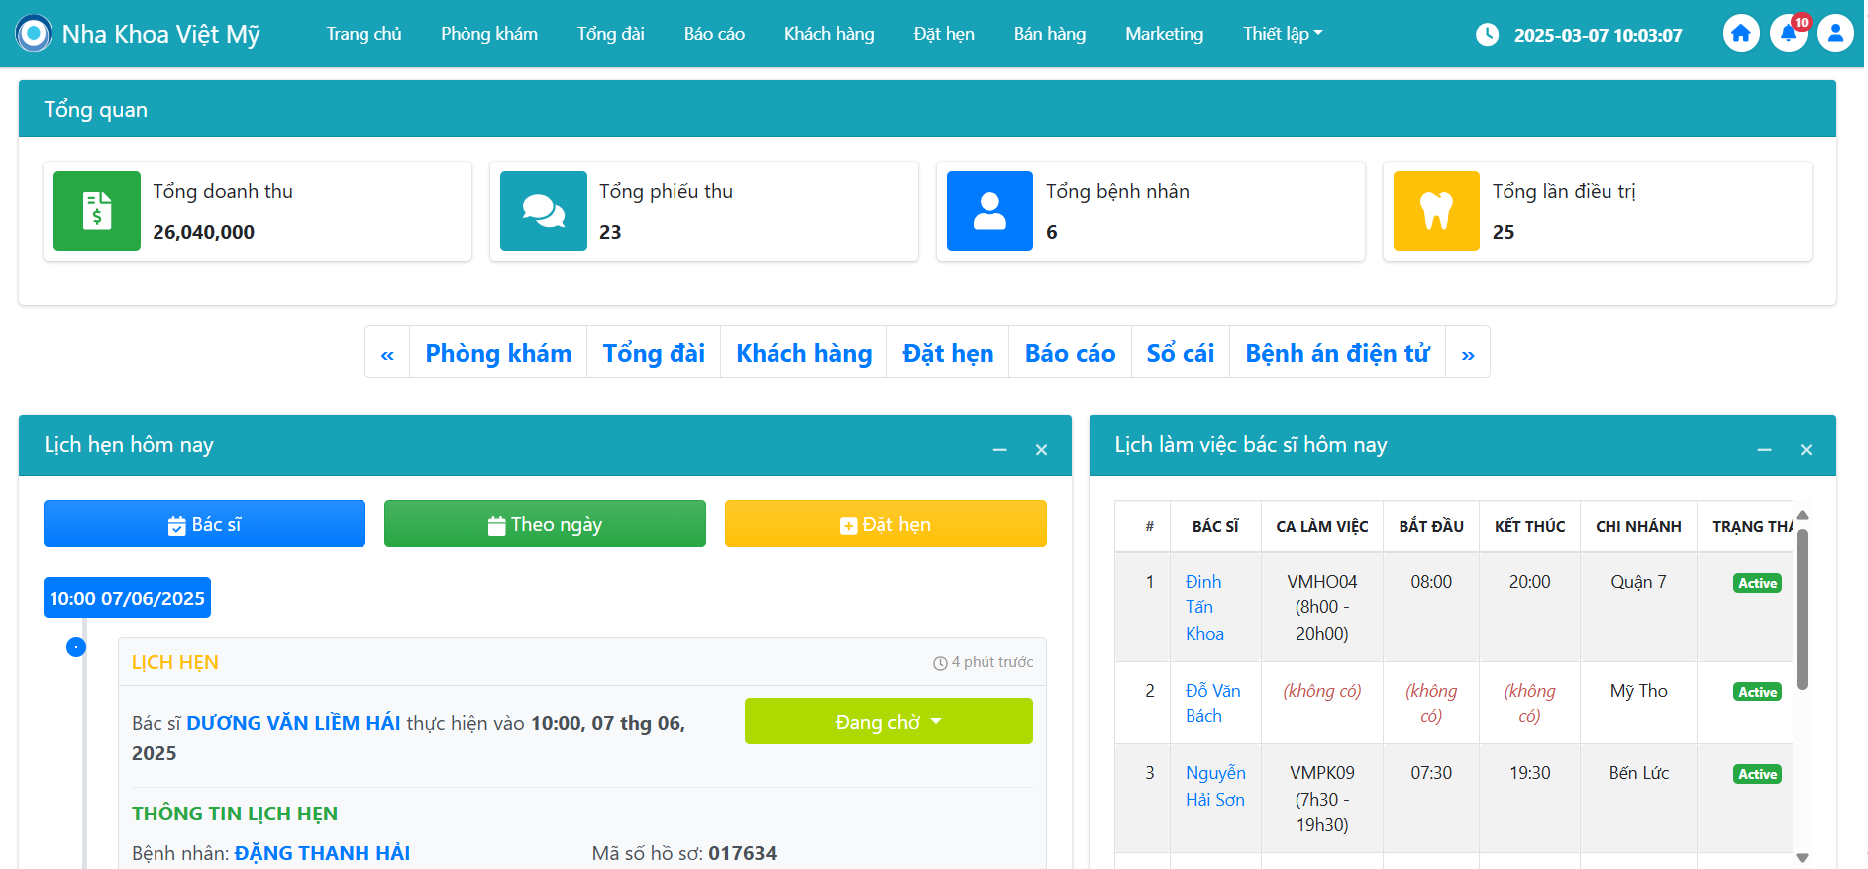Expand the Thiết lập dropdown menu
This screenshot has width=1868, height=869.
pos(1283,34)
